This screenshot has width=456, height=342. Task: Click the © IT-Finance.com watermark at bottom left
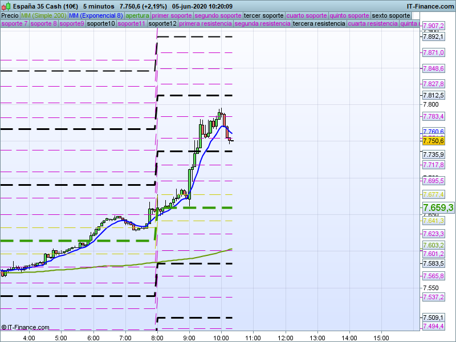coord(25,327)
